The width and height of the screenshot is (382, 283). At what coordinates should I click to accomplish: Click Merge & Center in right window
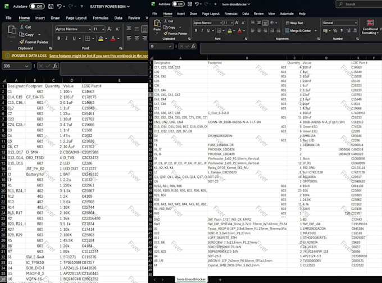pos(298,31)
